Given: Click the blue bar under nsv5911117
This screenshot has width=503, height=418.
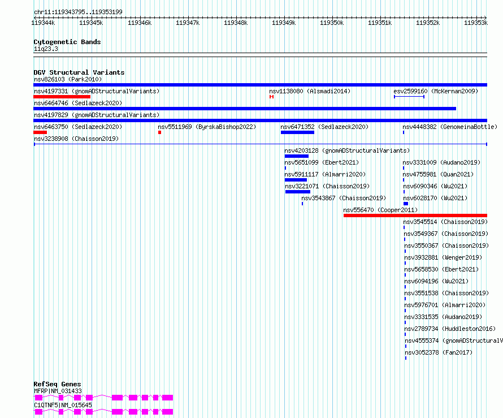Looking at the screenshot, I should coord(296,180).
